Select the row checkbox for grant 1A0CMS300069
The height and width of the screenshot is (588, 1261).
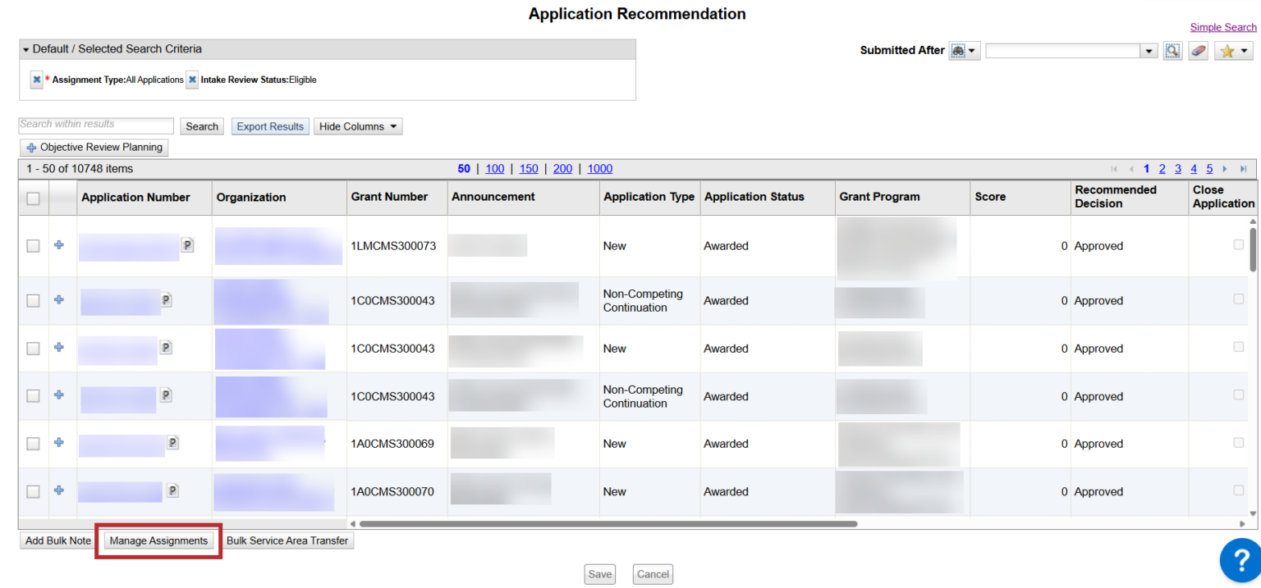(33, 444)
